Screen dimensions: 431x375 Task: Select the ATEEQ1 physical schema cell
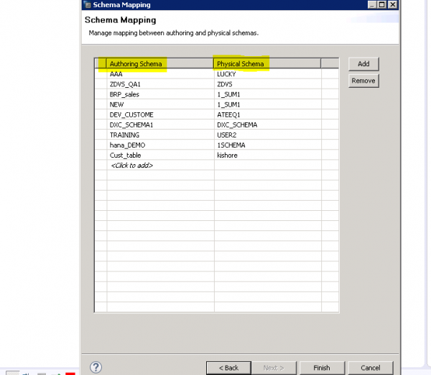click(268, 115)
